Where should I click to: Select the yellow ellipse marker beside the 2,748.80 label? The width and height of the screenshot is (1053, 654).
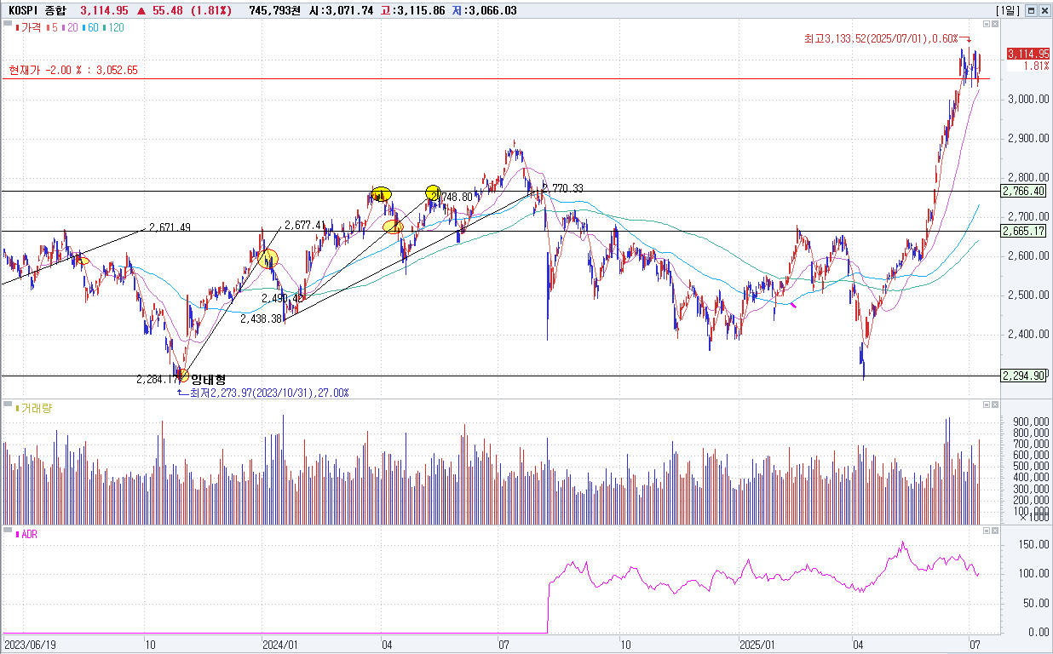[x=432, y=193]
